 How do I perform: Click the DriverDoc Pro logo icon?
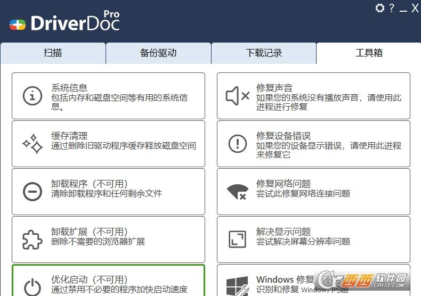coord(18,24)
